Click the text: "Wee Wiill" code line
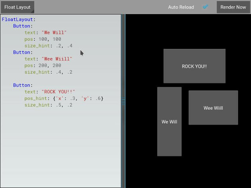 [48, 59]
